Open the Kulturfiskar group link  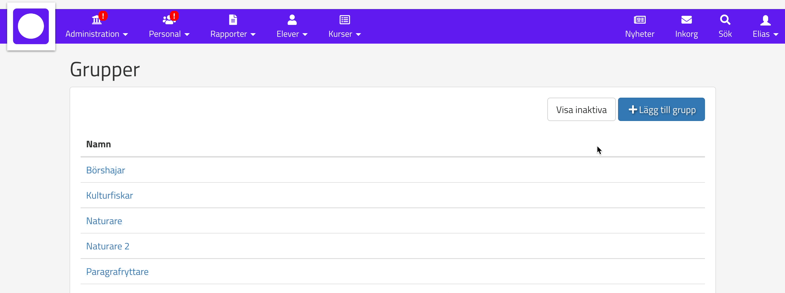pos(109,195)
